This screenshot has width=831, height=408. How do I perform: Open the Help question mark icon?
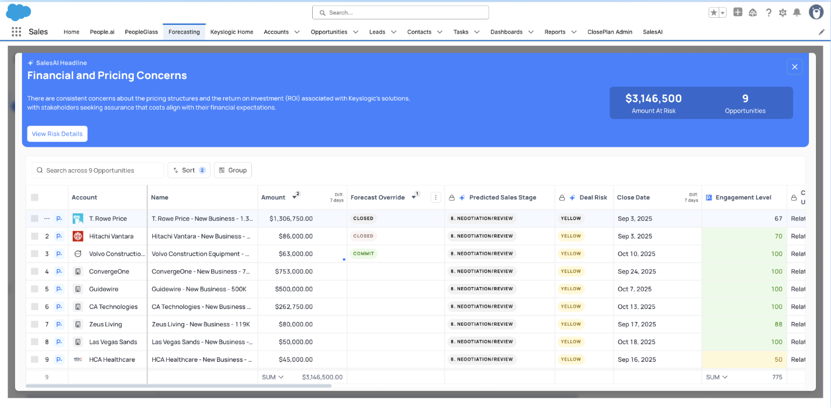click(x=769, y=12)
